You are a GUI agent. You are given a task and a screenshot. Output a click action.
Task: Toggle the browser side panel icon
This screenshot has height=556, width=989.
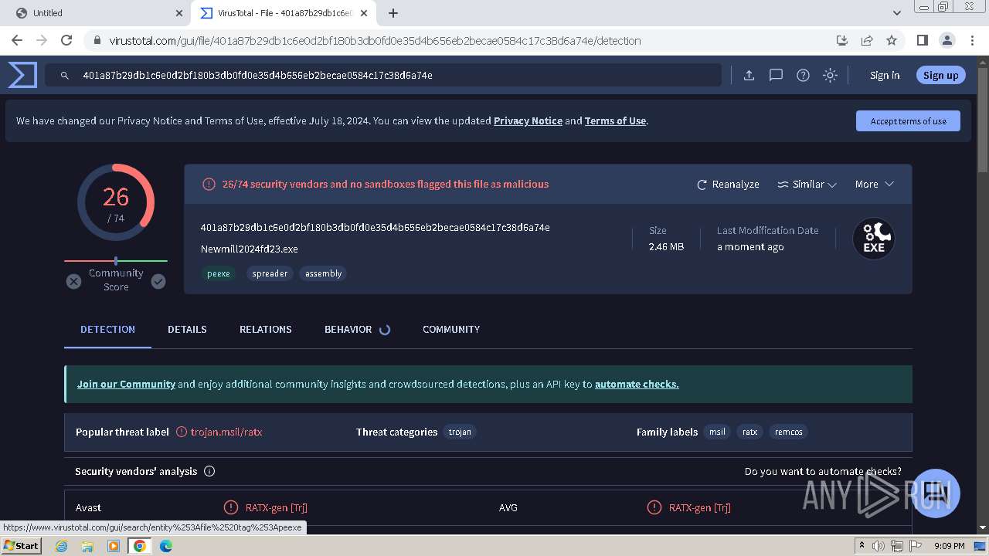922,40
